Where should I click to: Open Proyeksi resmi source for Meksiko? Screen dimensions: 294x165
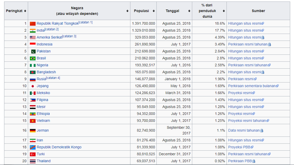pyautogui.click(x=241, y=93)
